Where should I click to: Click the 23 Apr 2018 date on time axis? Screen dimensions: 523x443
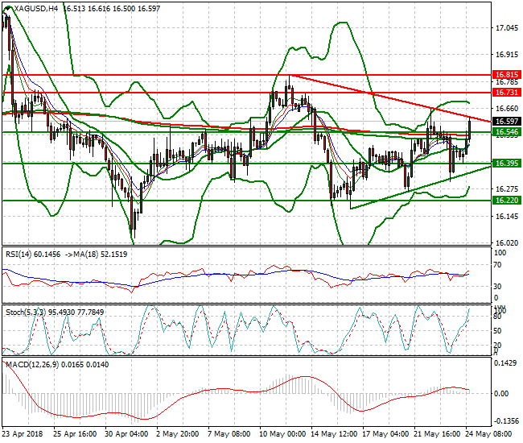pyautogui.click(x=24, y=433)
